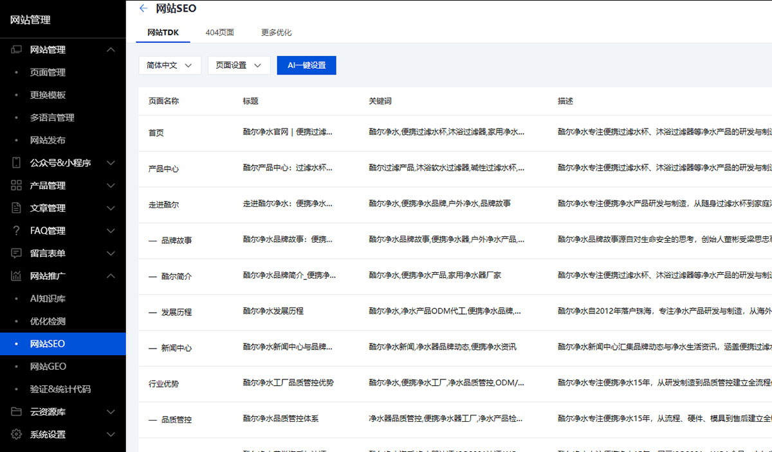Expand the 留言表单 chevron

[x=111, y=253]
